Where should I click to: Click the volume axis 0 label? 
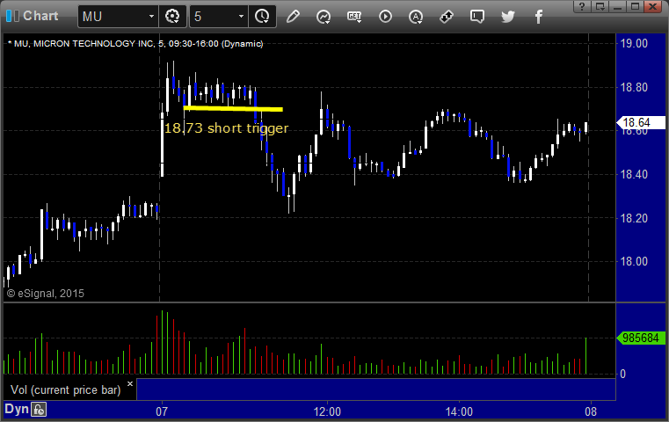coord(622,375)
